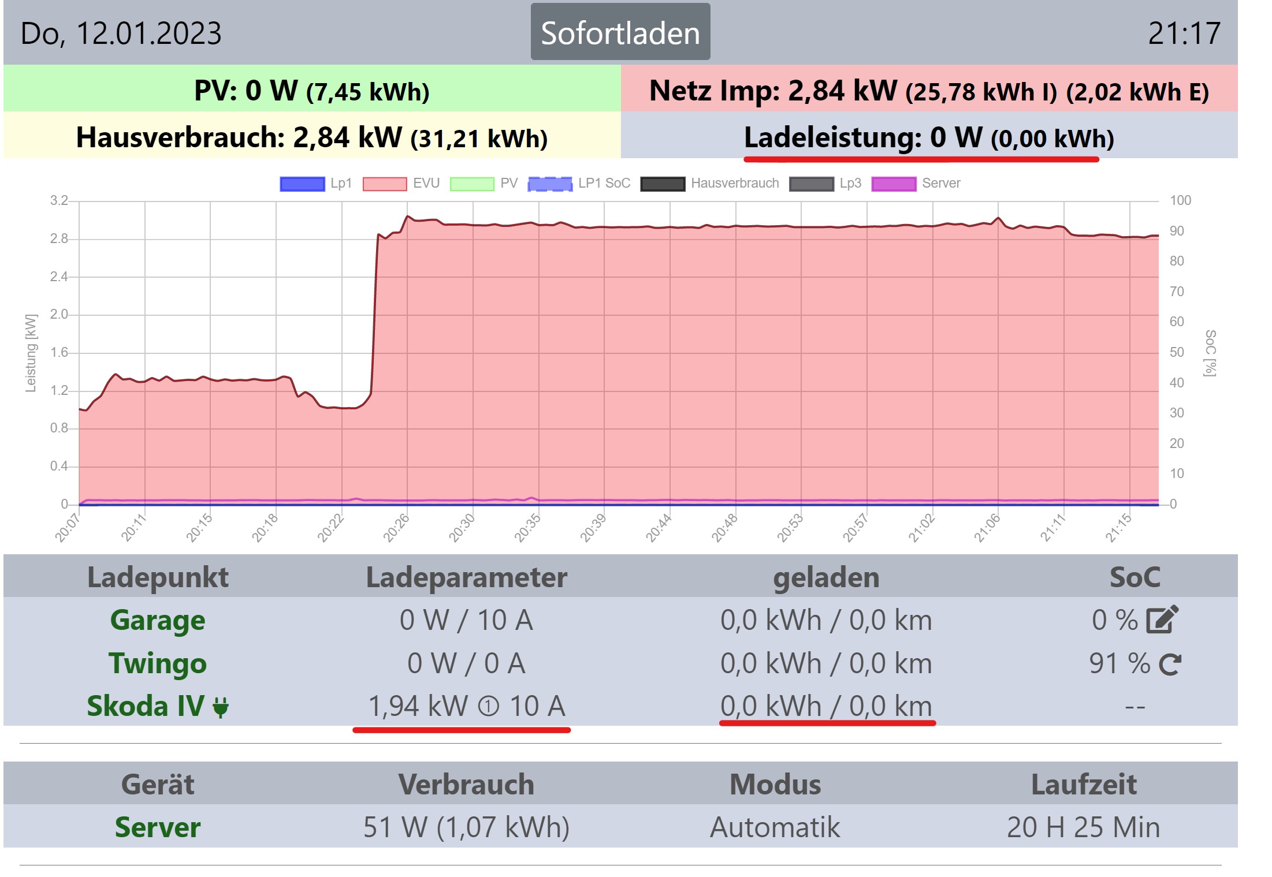Select the Garage charge point name

(158, 620)
